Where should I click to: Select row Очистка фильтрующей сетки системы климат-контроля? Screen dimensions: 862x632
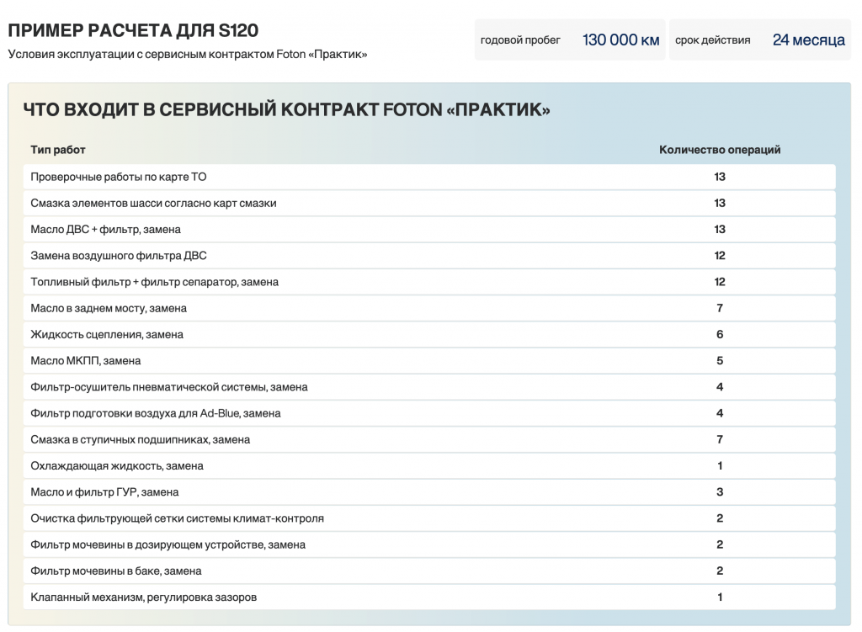click(x=429, y=518)
